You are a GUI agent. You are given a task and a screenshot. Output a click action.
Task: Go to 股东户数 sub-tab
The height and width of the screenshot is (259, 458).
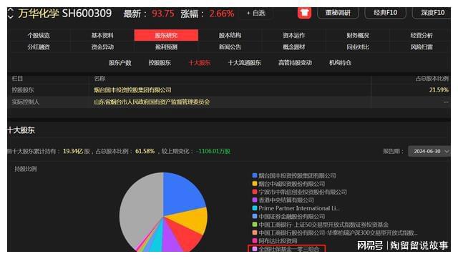[120, 63]
